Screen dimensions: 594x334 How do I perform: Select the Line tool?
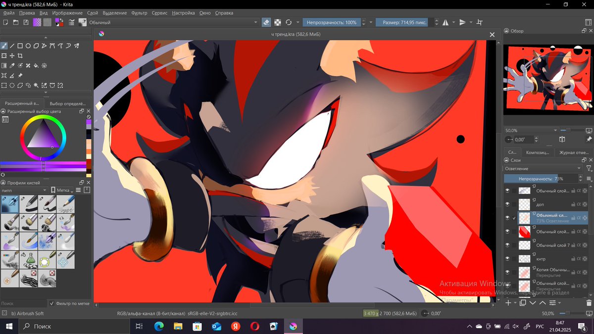point(12,46)
